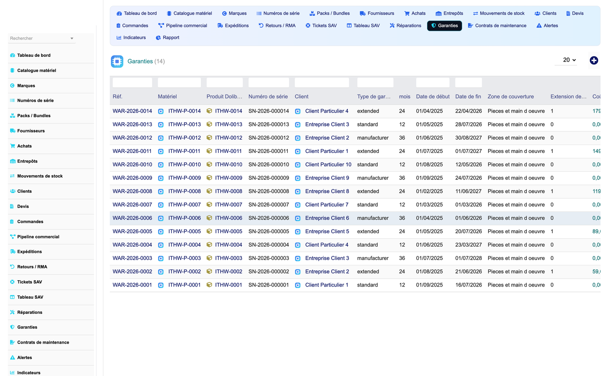This screenshot has width=607, height=376.
Task: Open the Devis tab in the top bar
Action: click(x=575, y=13)
